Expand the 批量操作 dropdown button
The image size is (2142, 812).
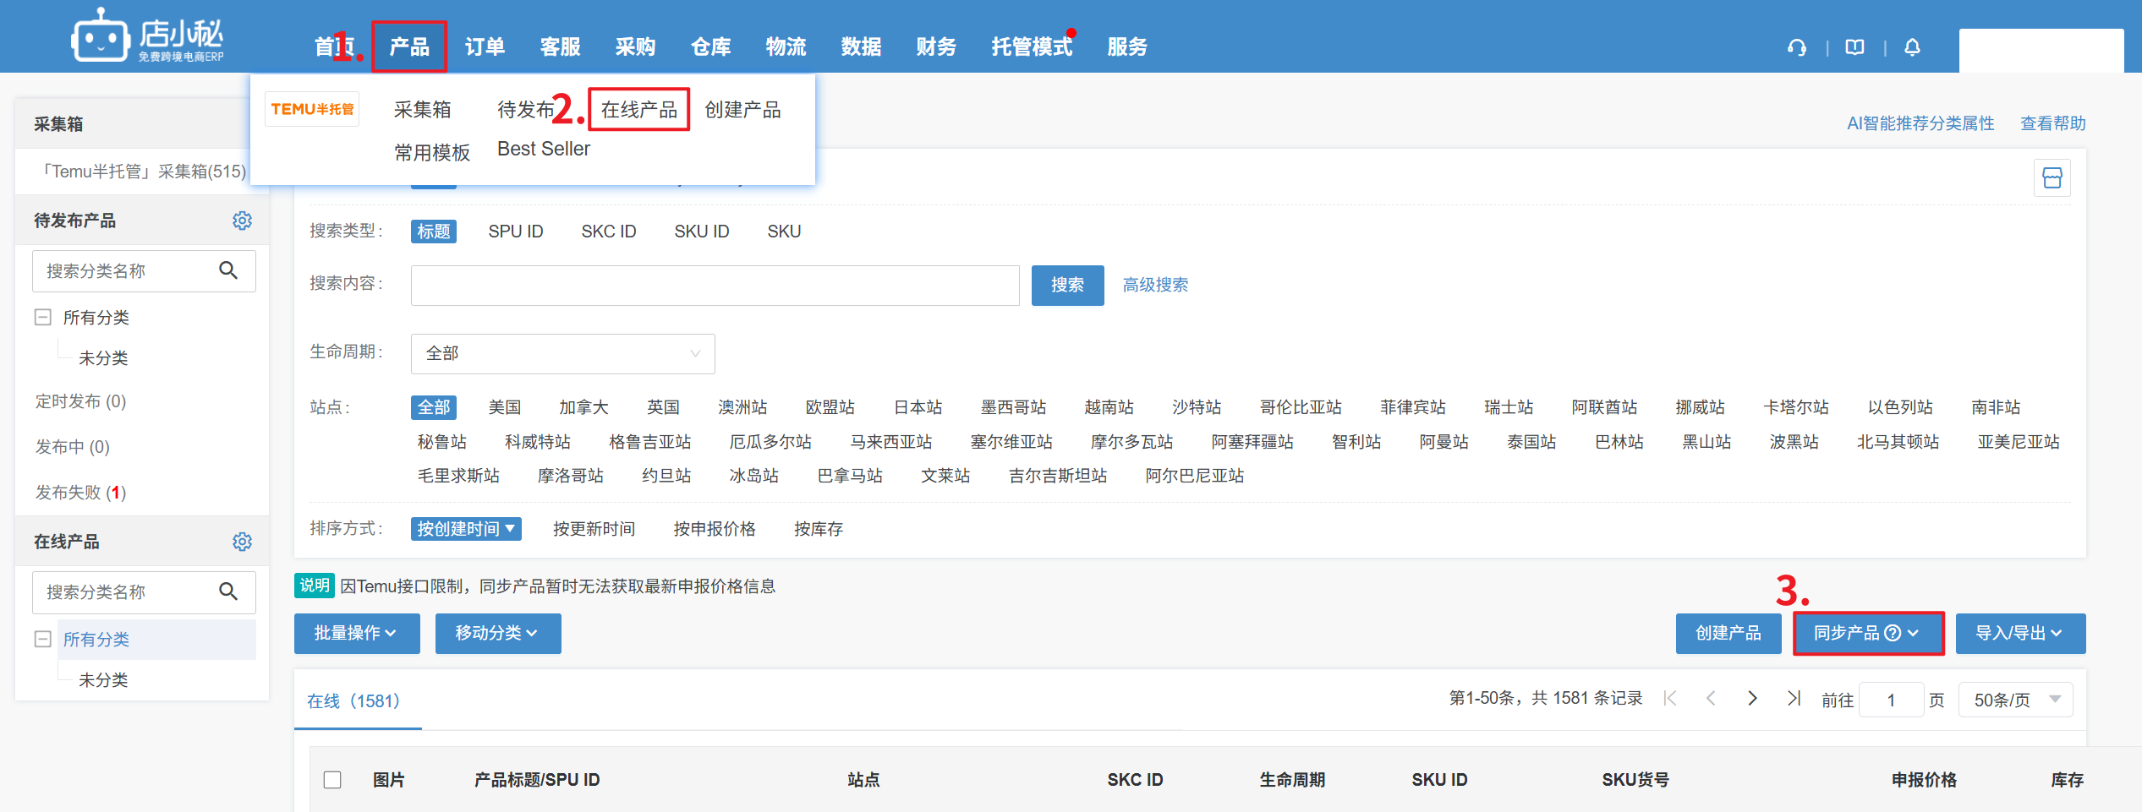[356, 634]
